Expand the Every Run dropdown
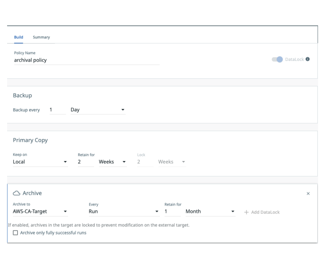This screenshot has height=269, width=324. coord(123,211)
